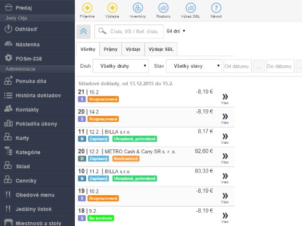The height and width of the screenshot is (226, 302).
Task: Open Viac for METRO Cash & Carry row
Action: (x=225, y=158)
